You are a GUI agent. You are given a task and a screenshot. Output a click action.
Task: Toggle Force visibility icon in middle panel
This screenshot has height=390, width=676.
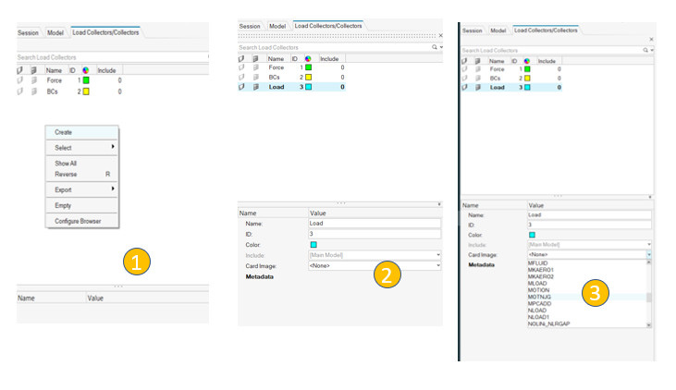coord(241,67)
